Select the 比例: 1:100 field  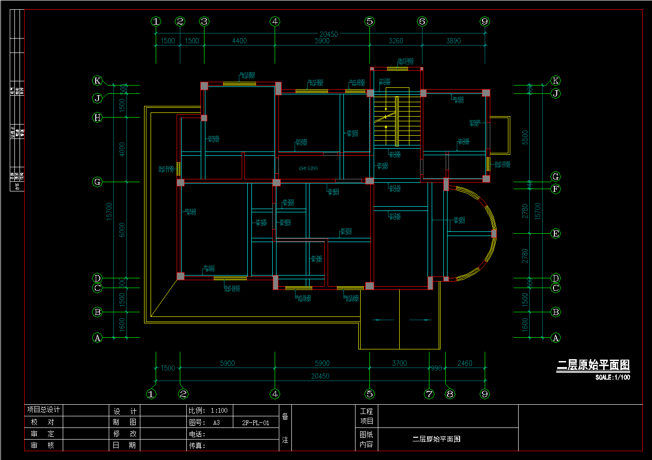208,410
